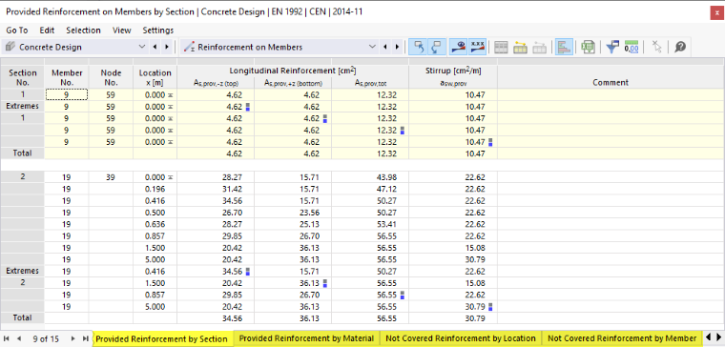
Task: Toggle result diagram with eye icon
Action: pyautogui.click(x=459, y=47)
